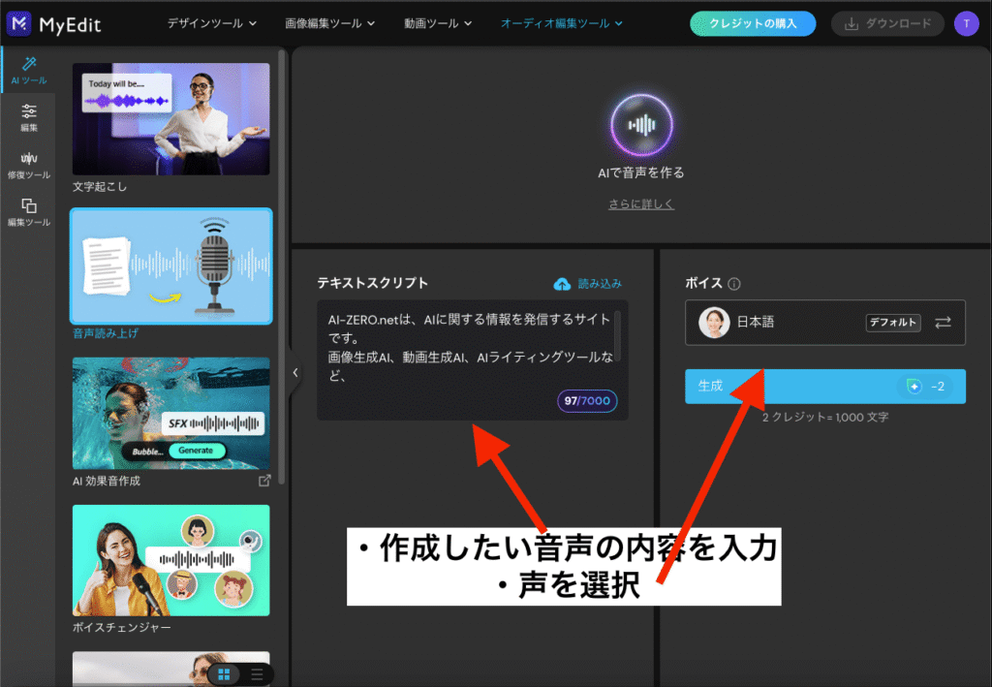Click the 2 クレジット= 1,000 文字 note

coord(825,418)
